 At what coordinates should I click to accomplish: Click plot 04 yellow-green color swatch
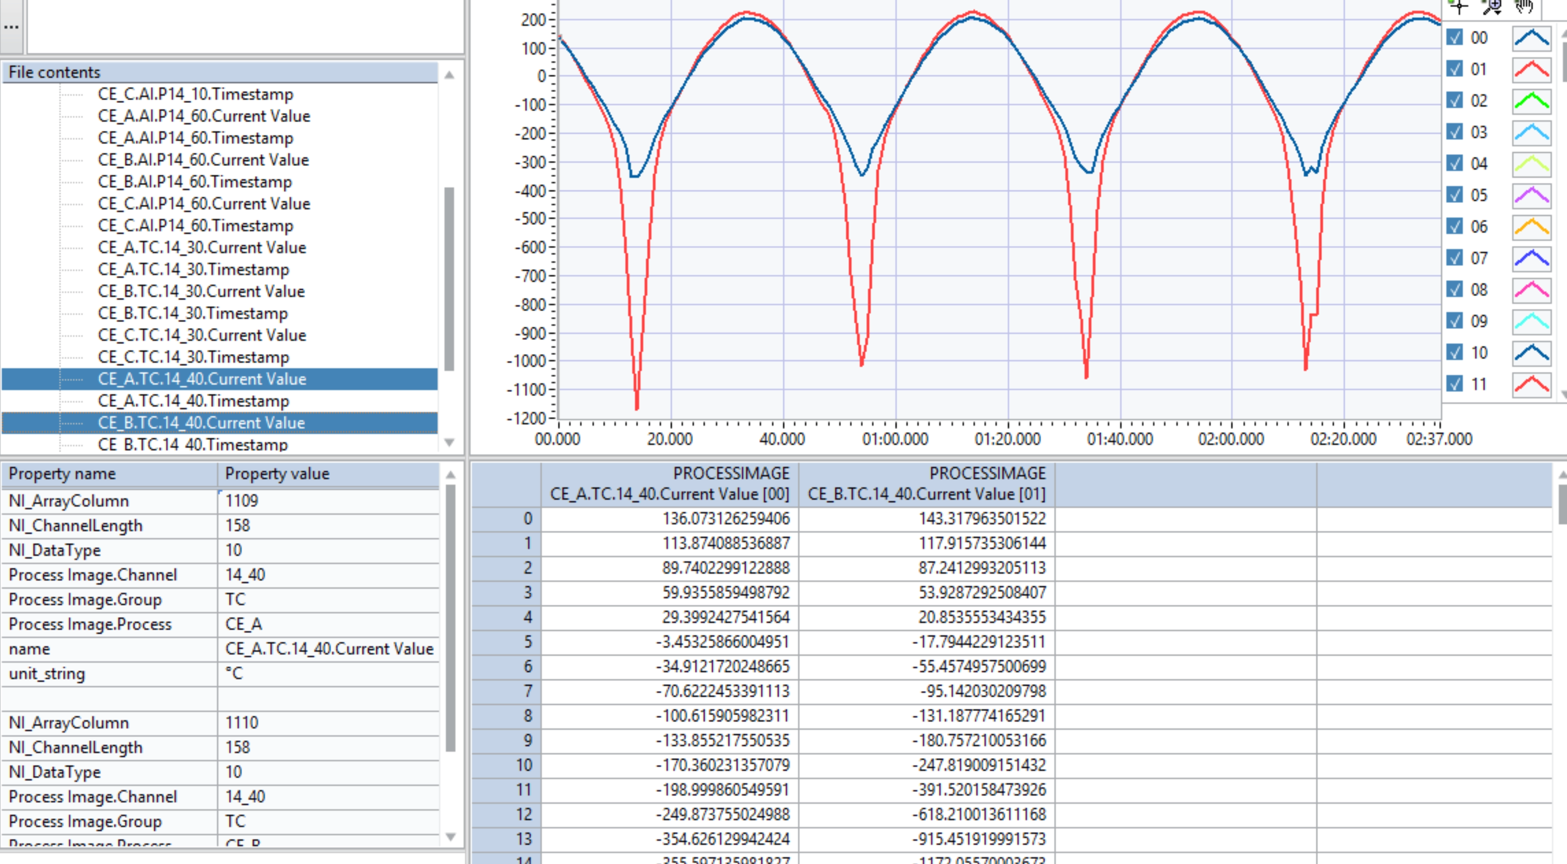coord(1531,164)
